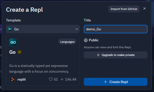The height and width of the screenshot is (92, 154).
Task: Click the Languages tag
Action: click(67, 42)
